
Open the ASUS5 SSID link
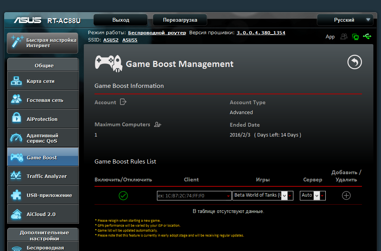point(130,40)
